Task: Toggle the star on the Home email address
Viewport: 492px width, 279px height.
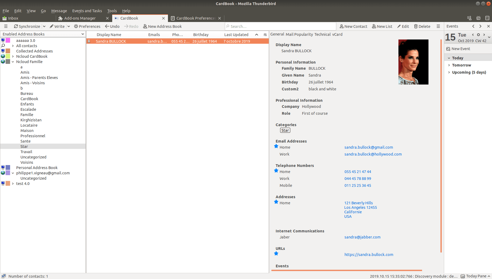Action: click(276, 146)
